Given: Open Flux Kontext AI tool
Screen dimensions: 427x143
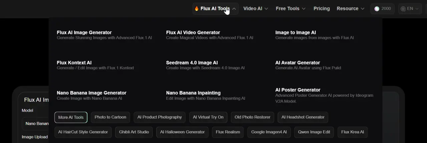Looking at the screenshot, I should point(74,63).
